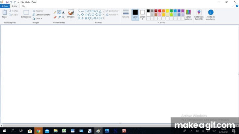The image size is (239, 134).
Task: Pick the red color swatch
Action: coord(160,11)
